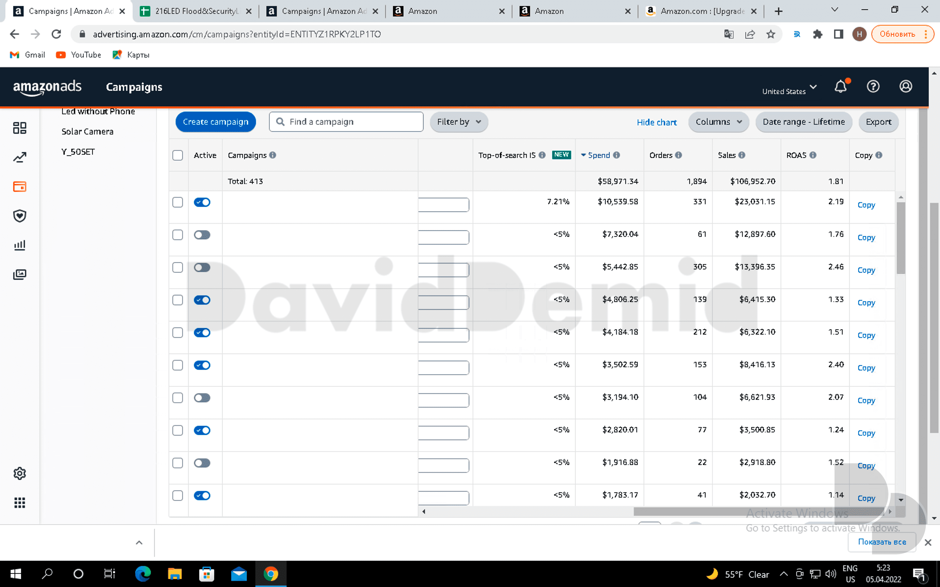Open the trending chart sidebar icon
The width and height of the screenshot is (940, 587).
(x=20, y=157)
